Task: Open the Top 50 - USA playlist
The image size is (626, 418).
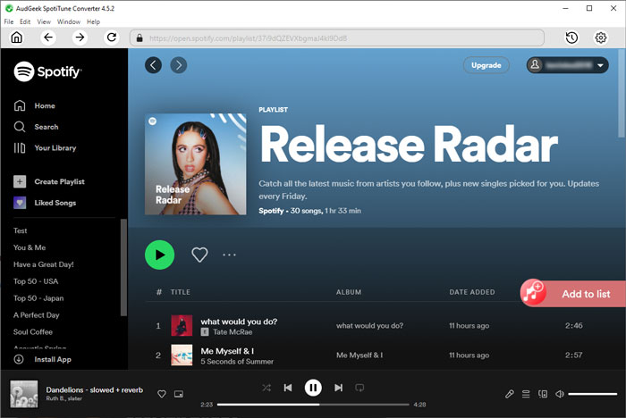Action: click(x=36, y=281)
